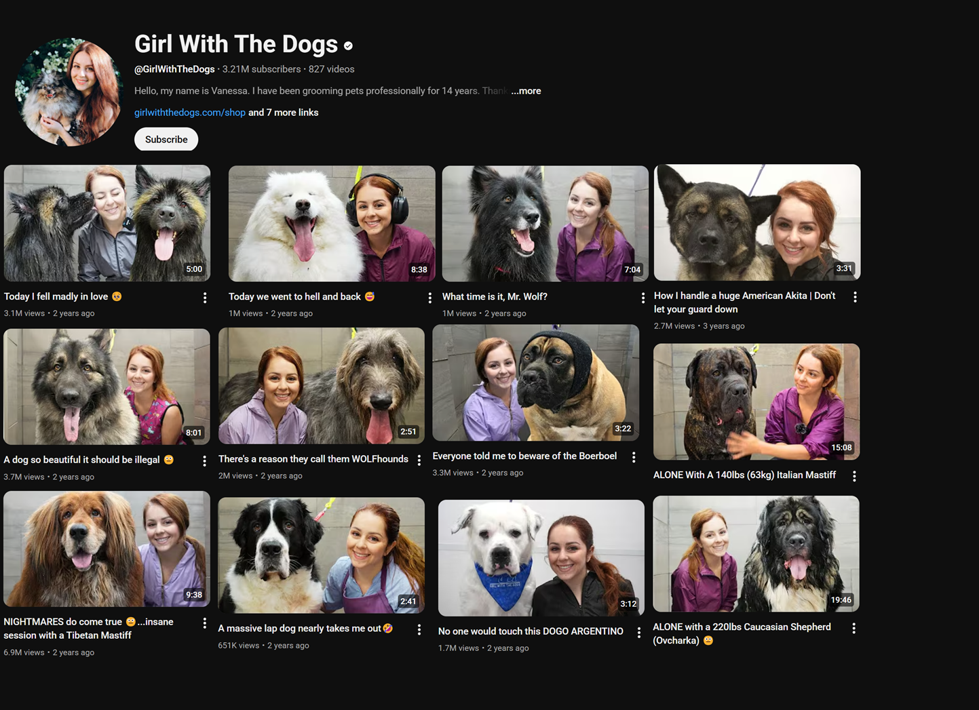
Task: Play the 3:12 DOGO ARGENTINO video thumbnail
Action: point(541,558)
